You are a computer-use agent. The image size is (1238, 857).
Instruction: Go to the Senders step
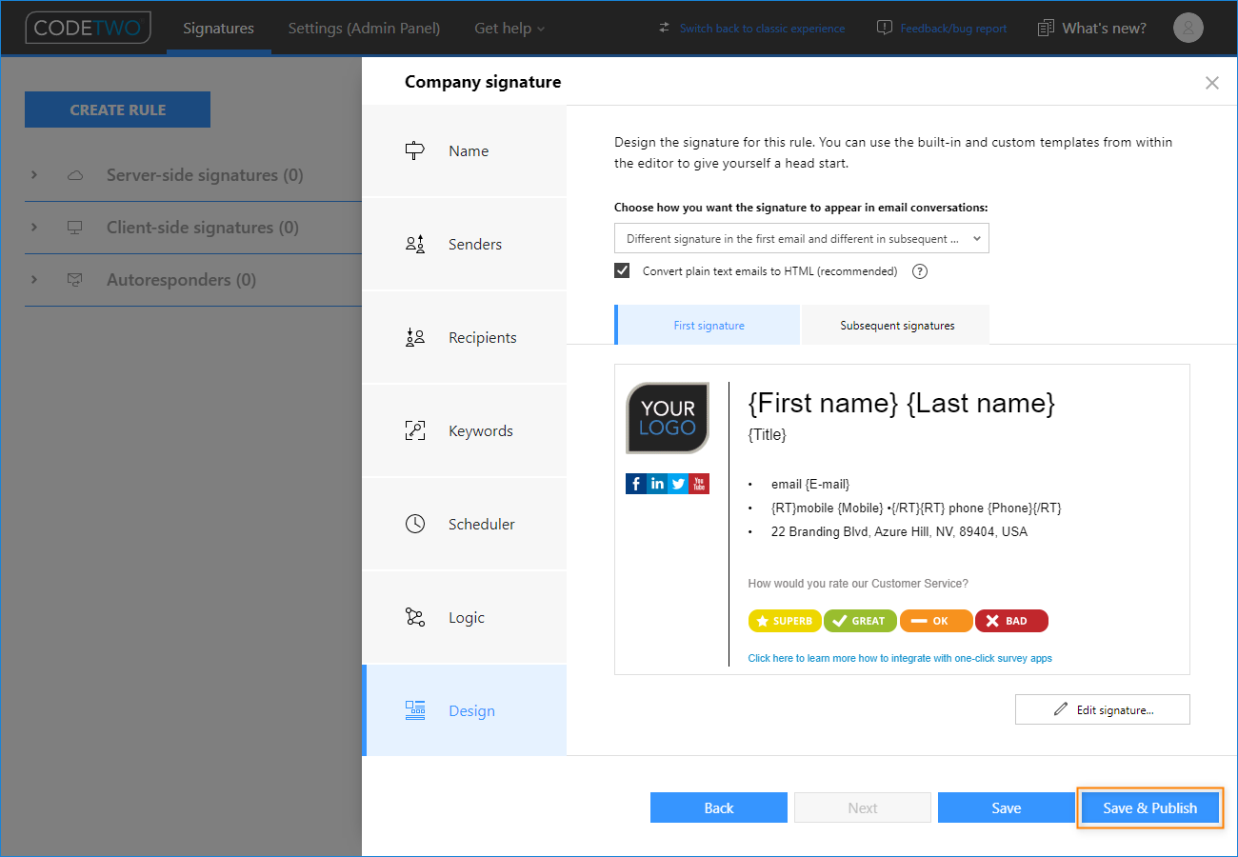coord(465,244)
